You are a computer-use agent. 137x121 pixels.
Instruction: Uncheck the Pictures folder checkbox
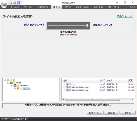[18, 88]
